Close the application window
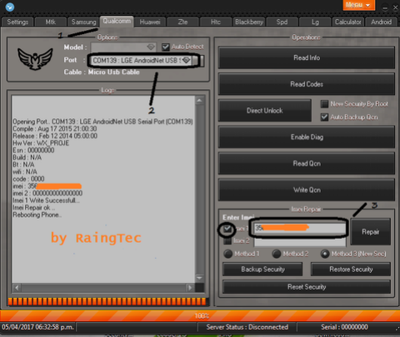Image resolution: width=400 pixels, height=337 pixels. (x=395, y=7)
